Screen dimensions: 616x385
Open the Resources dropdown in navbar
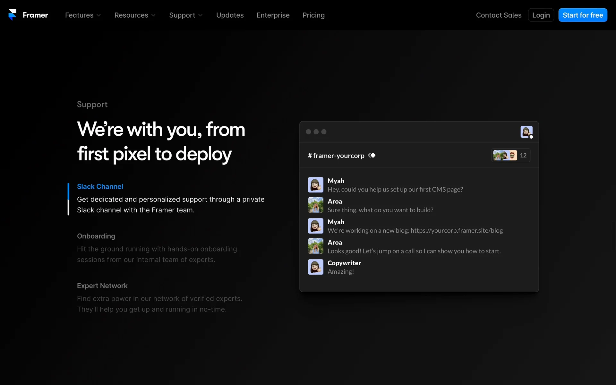click(x=135, y=15)
